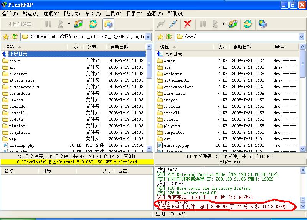Select local admincp.php file
Image resolution: width=307 pixels, height=220 pixels.
(22, 146)
